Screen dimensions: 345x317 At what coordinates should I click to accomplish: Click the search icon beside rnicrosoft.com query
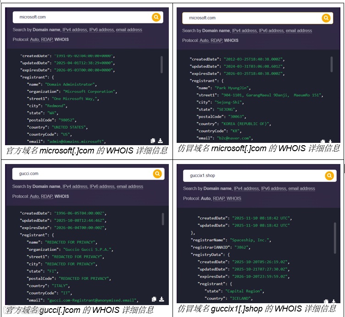pos(326,18)
